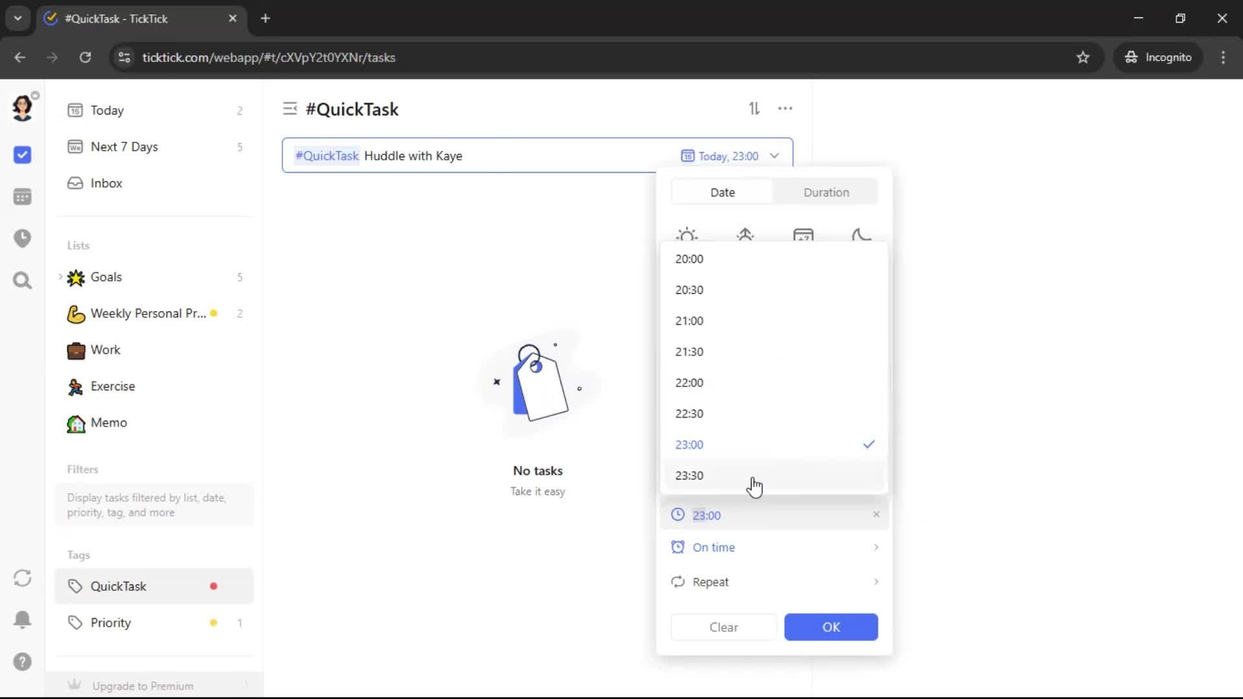Open the three-dot more options menu

(x=785, y=109)
